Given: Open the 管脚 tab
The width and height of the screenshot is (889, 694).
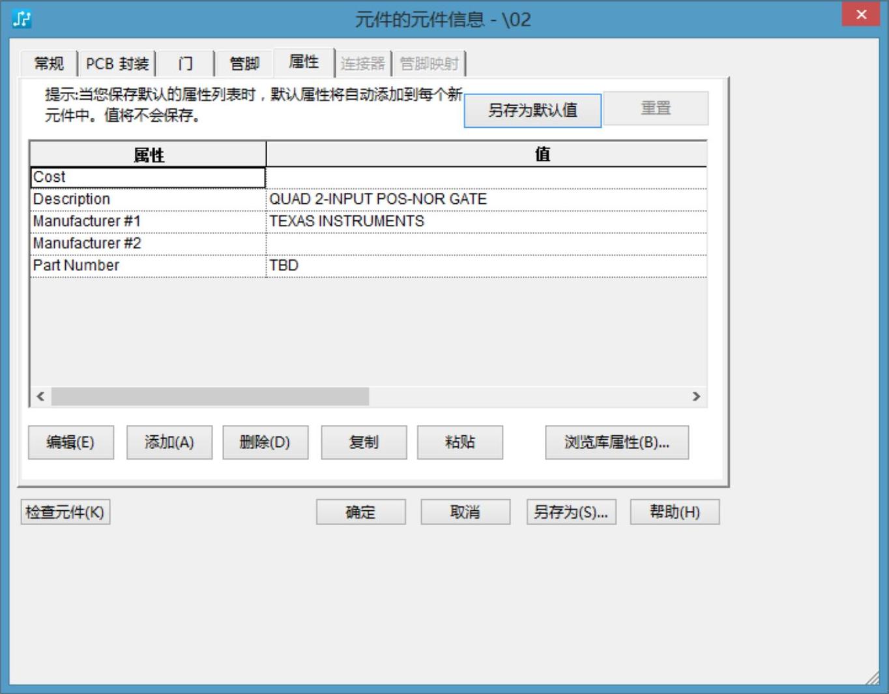Looking at the screenshot, I should (244, 64).
